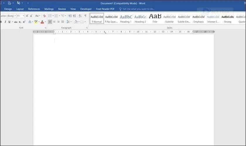Open shading color dropdown arrow
246x146 pixels.
click(79, 22)
